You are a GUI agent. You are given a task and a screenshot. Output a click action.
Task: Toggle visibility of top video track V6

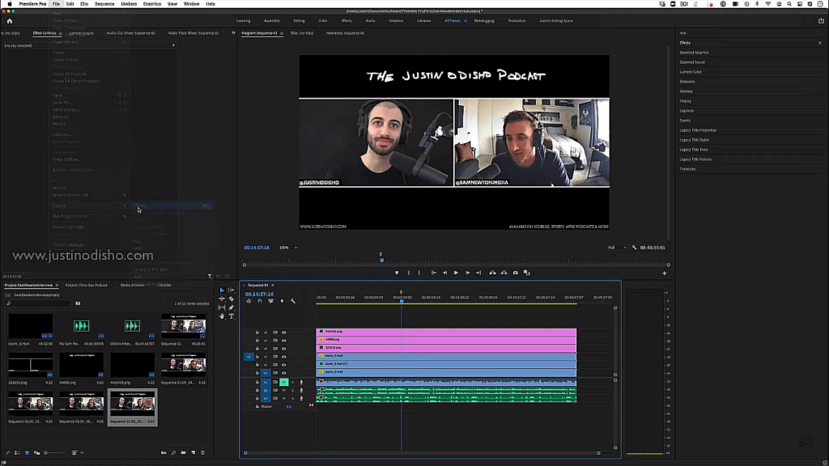click(284, 333)
